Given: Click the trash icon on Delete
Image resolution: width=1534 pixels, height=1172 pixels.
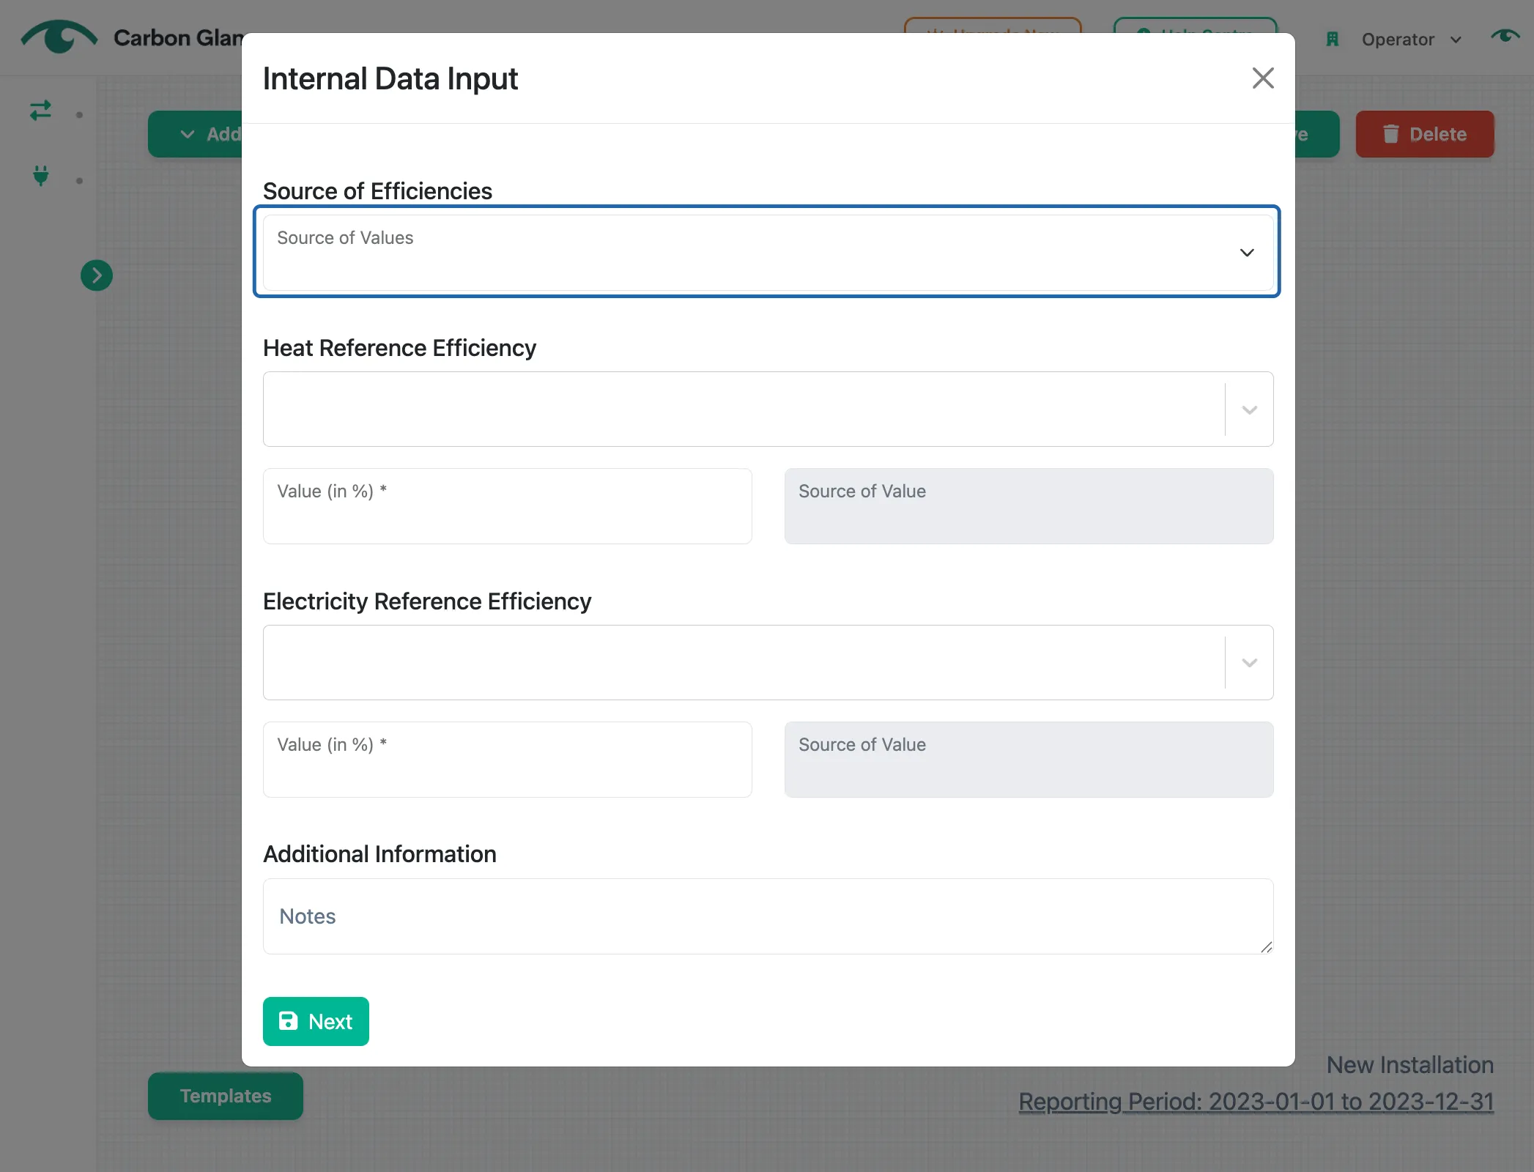Looking at the screenshot, I should [x=1390, y=134].
